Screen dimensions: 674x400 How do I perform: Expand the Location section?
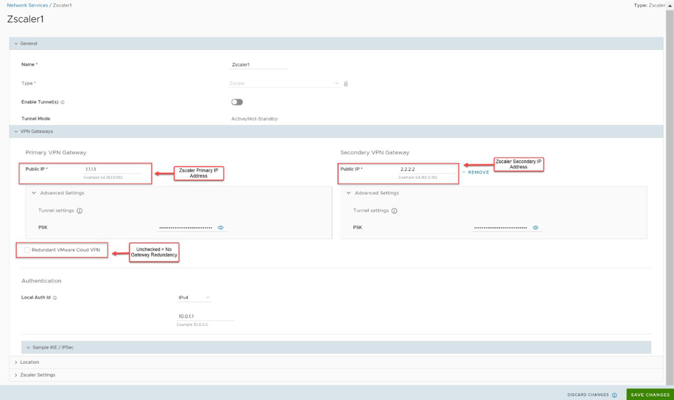click(x=29, y=363)
